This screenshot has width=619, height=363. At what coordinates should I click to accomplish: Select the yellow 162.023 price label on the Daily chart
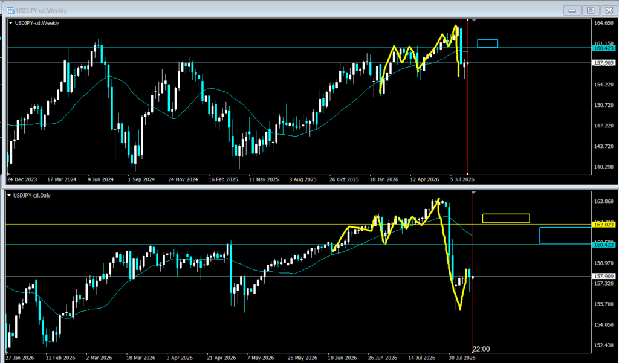(x=604, y=225)
